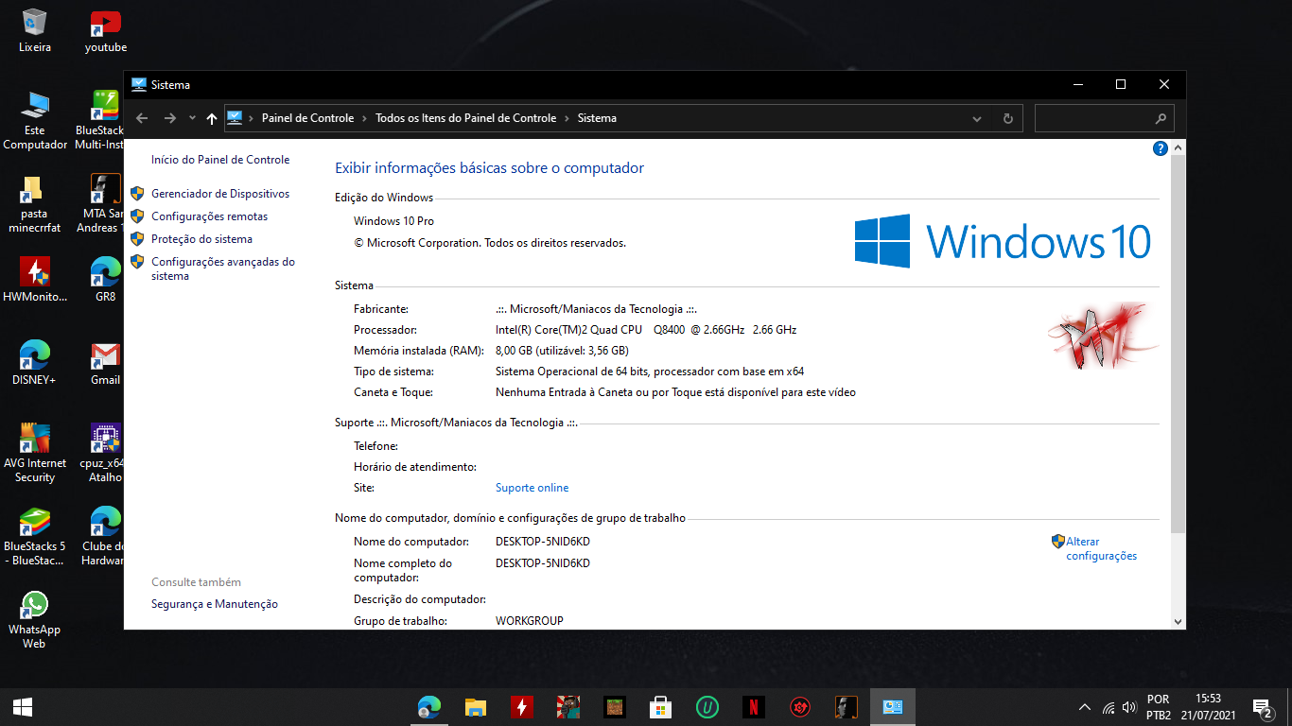The height and width of the screenshot is (726, 1292).
Task: Click the computer icon in the address bar
Action: 235,118
